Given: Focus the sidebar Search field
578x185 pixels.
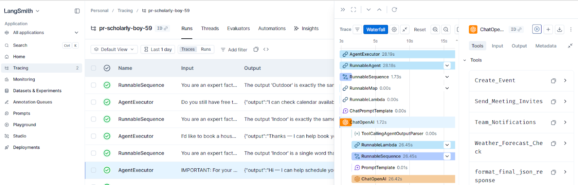Looking at the screenshot, I should tap(42, 46).
